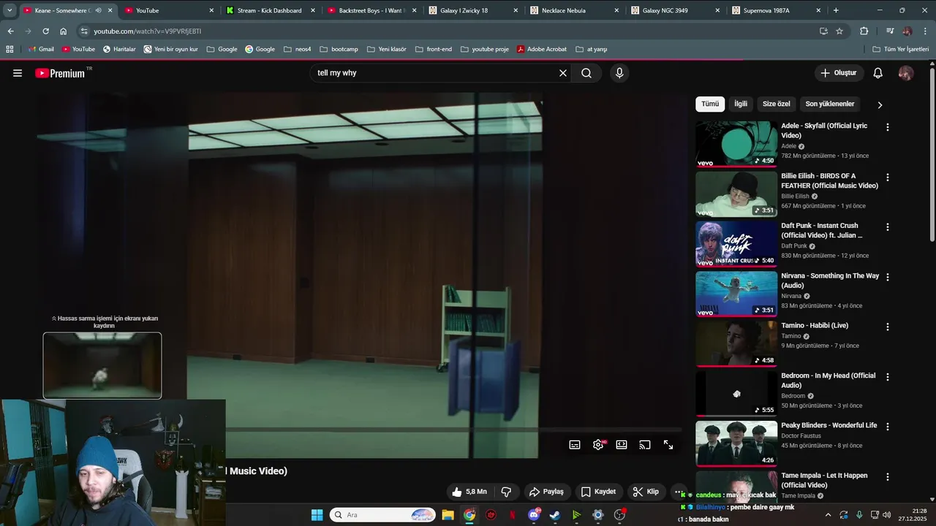Viewport: 936px width, 526px height.
Task: Open Peaky Blinders Wonderful Life title
Action: coord(829,425)
